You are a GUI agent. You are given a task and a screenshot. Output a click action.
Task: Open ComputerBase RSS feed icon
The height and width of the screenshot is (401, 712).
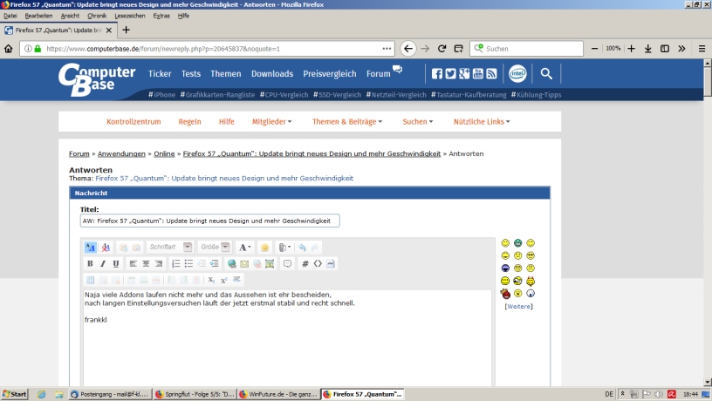pyautogui.click(x=491, y=73)
